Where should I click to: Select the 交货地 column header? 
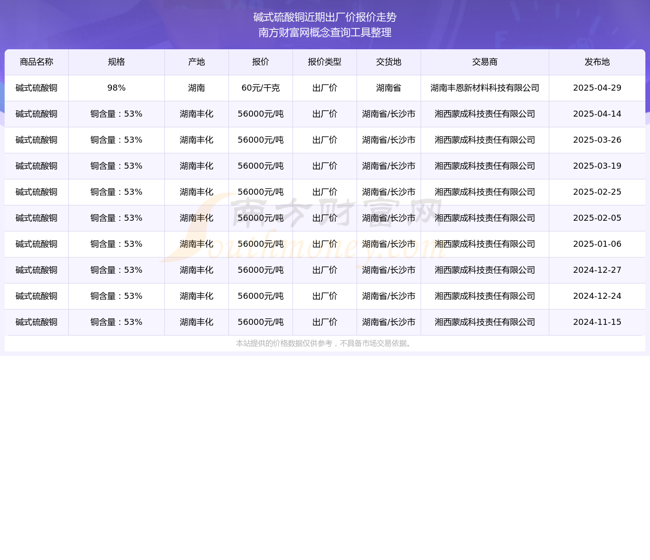(389, 62)
